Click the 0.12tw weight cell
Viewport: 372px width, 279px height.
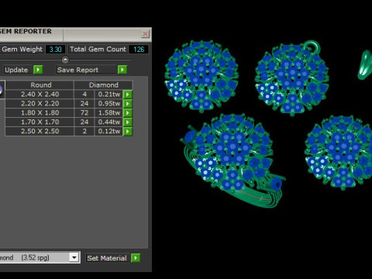(x=108, y=131)
